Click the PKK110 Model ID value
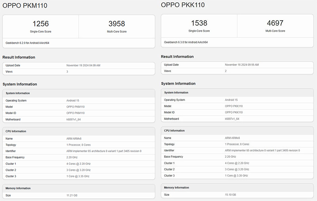The height and width of the screenshot is (201, 317). pyautogui.click(x=234, y=112)
